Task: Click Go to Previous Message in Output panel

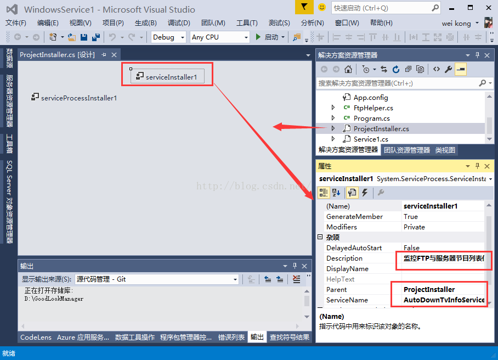Action: click(268, 279)
